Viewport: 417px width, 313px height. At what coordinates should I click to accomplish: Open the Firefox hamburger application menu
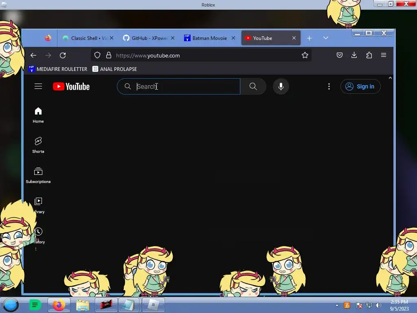coord(384,55)
